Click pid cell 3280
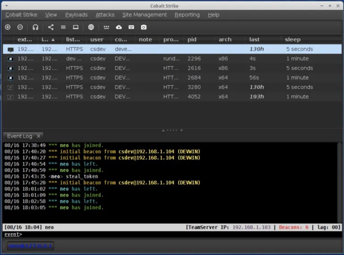Screen dimensions: 344x255 [194, 87]
